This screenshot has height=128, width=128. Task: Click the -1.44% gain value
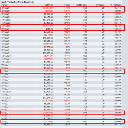[67, 71]
